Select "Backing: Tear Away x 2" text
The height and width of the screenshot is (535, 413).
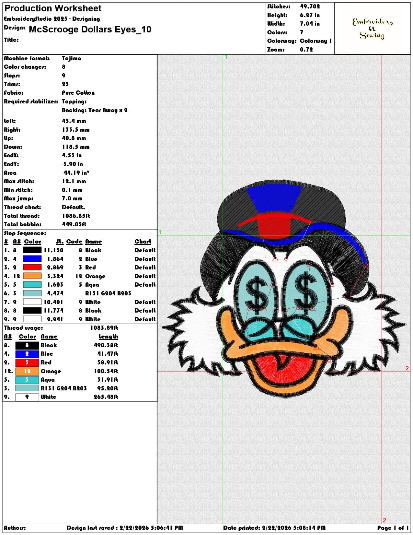click(95, 110)
